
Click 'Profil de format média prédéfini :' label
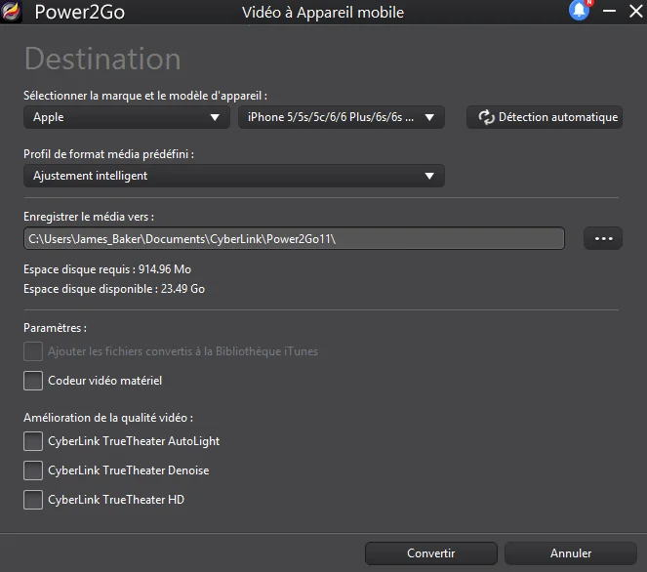click(x=109, y=154)
